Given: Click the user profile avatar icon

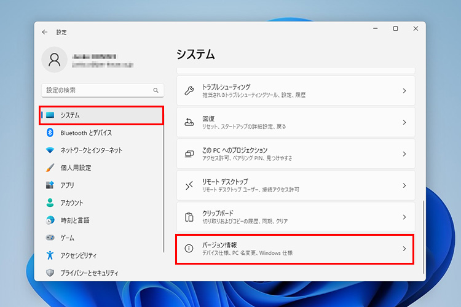Looking at the screenshot, I should coord(55,60).
